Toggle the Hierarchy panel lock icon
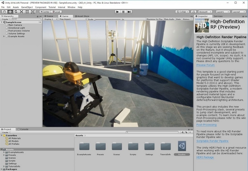The width and height of the screenshot is (248, 171). click(38, 16)
